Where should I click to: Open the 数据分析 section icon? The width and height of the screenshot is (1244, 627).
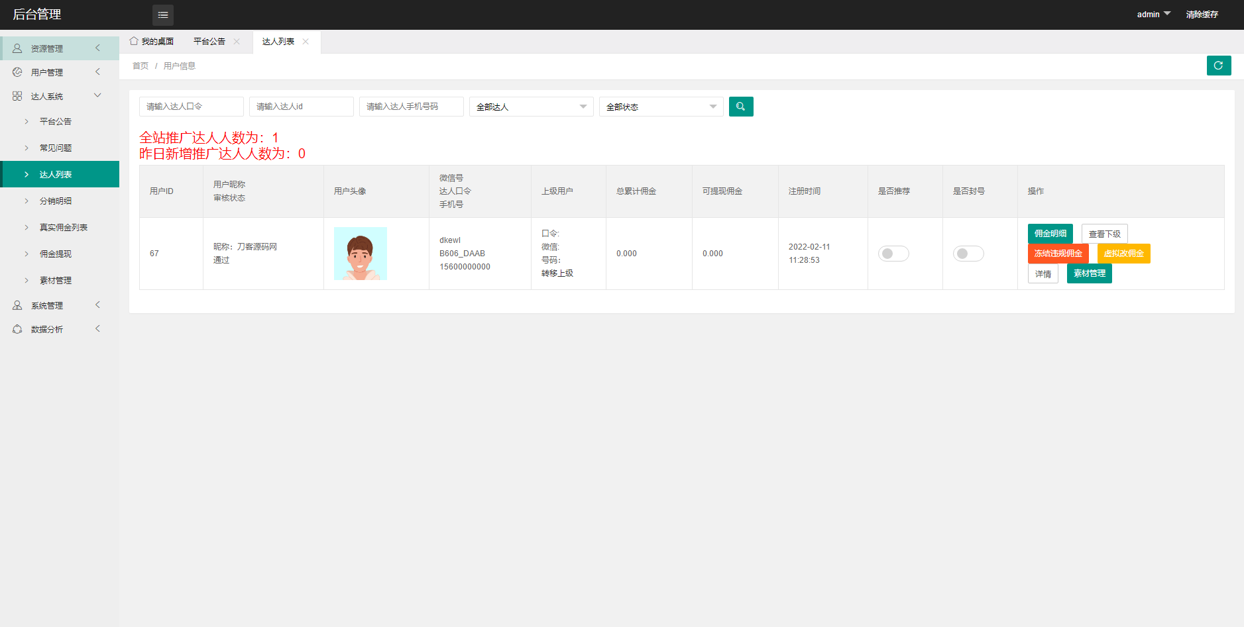click(17, 328)
